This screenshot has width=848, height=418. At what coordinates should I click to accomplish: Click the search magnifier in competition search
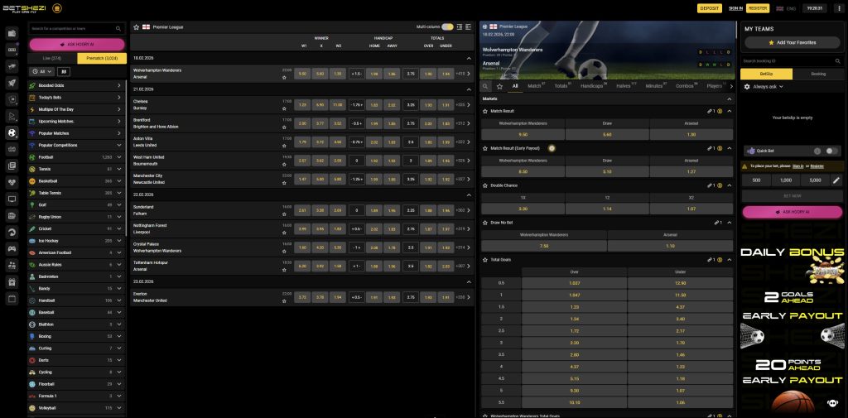(118, 29)
